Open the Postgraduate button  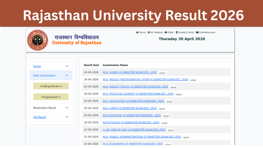point(51,97)
